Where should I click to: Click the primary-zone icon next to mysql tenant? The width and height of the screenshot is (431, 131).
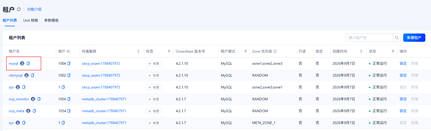[22, 63]
